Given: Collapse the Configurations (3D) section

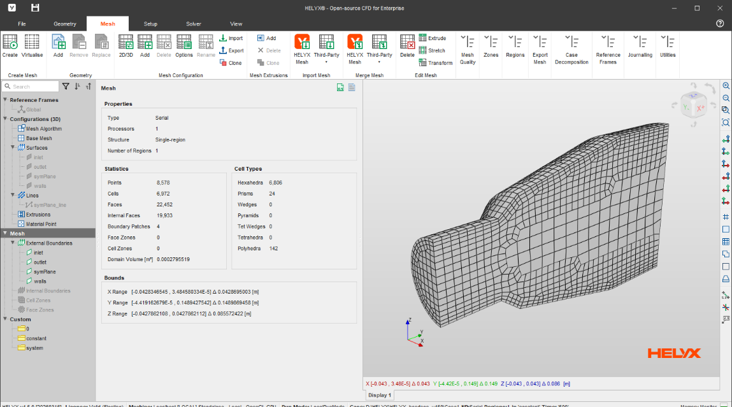Looking at the screenshot, I should click(x=5, y=119).
